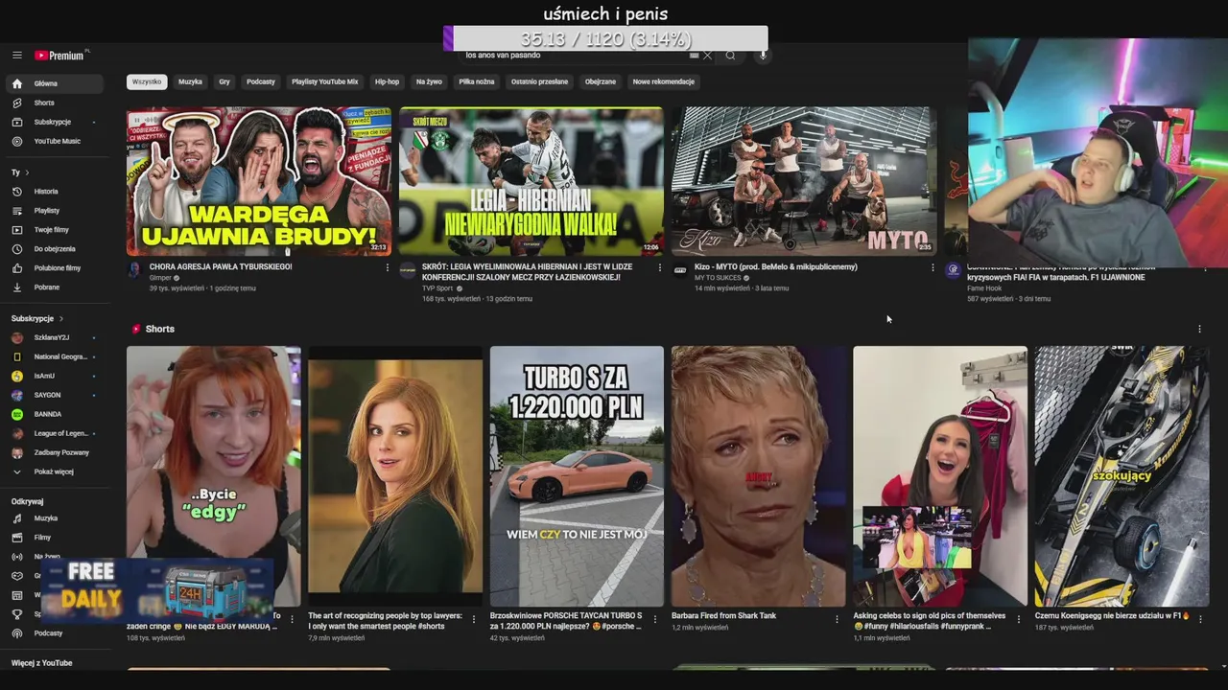Open Polubione filmy liked videos
This screenshot has height=690, width=1228.
tap(55, 268)
